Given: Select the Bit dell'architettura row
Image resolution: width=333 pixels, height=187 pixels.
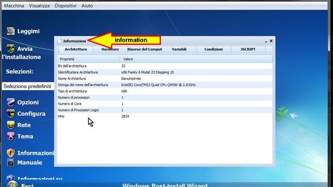Looking at the screenshot, I should [164, 66].
